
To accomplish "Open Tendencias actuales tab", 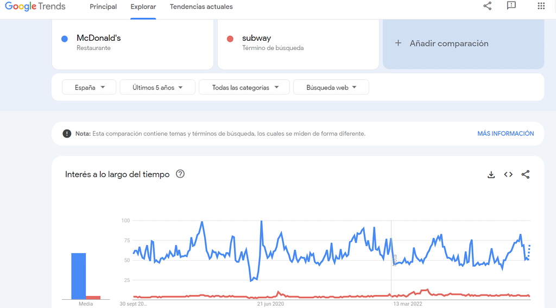I will click(201, 7).
